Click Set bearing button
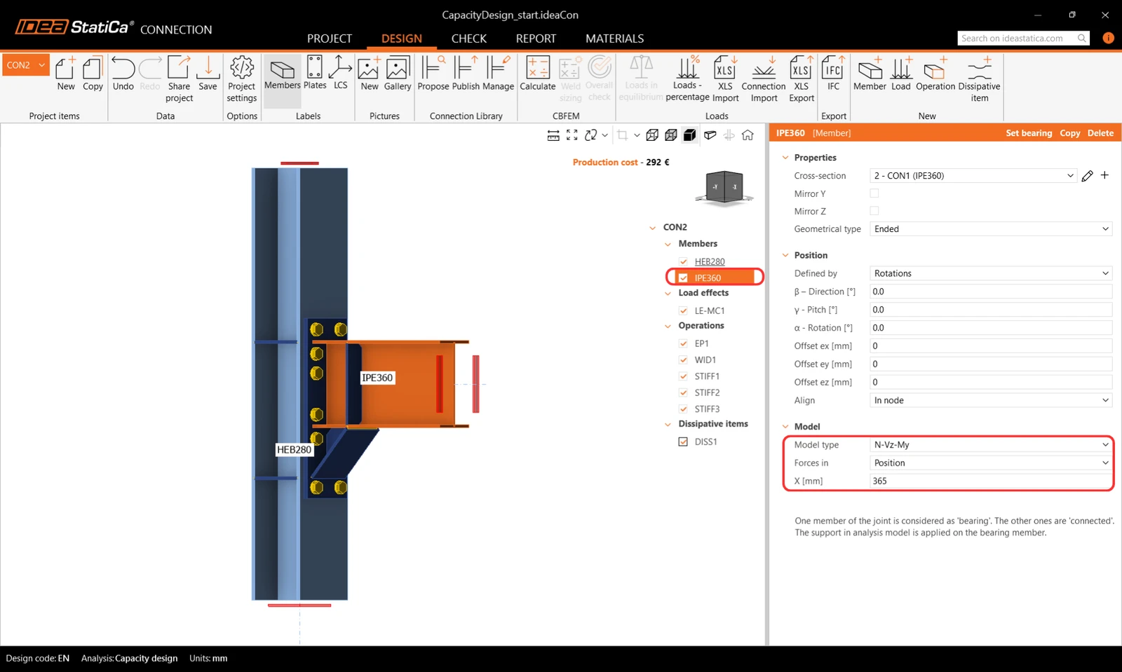Screen dimensions: 1122x672 pyautogui.click(x=1029, y=133)
